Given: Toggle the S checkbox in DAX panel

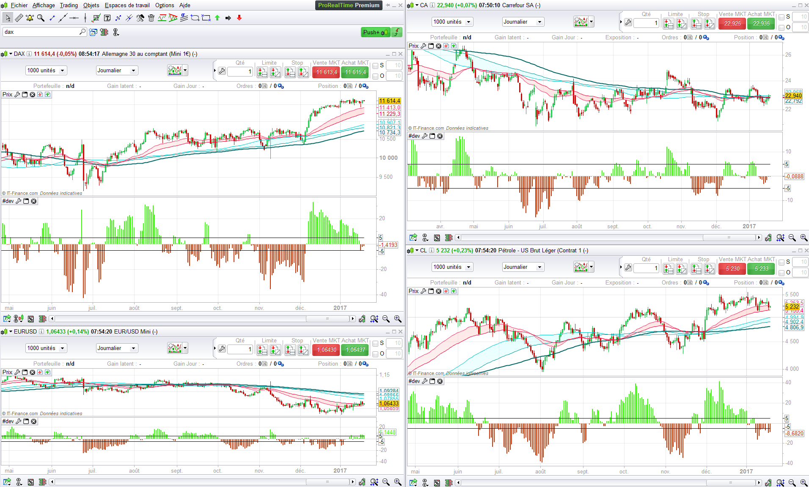Looking at the screenshot, I should click(x=375, y=66).
